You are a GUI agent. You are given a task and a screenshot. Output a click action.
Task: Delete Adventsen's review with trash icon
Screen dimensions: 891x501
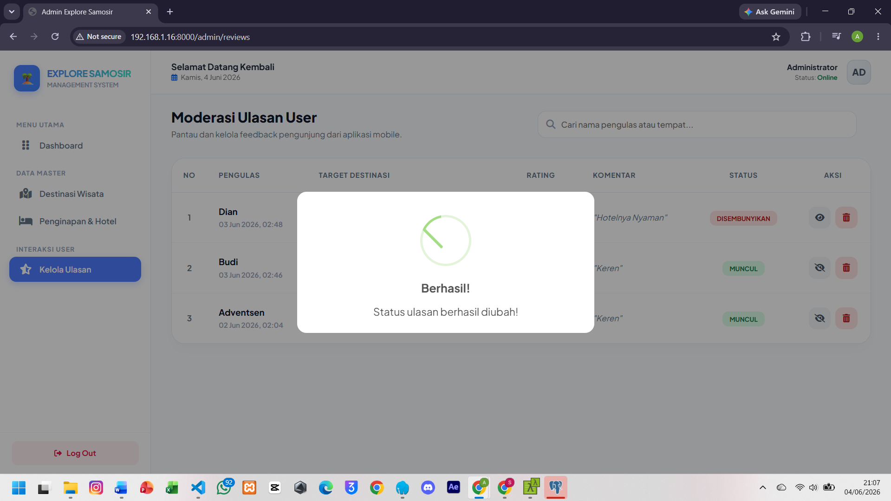click(x=846, y=319)
